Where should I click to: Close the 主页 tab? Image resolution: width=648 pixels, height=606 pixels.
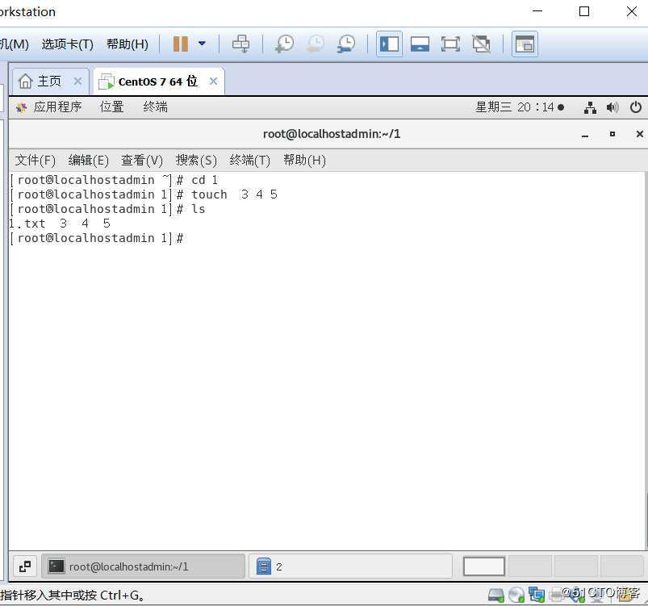pyautogui.click(x=77, y=81)
